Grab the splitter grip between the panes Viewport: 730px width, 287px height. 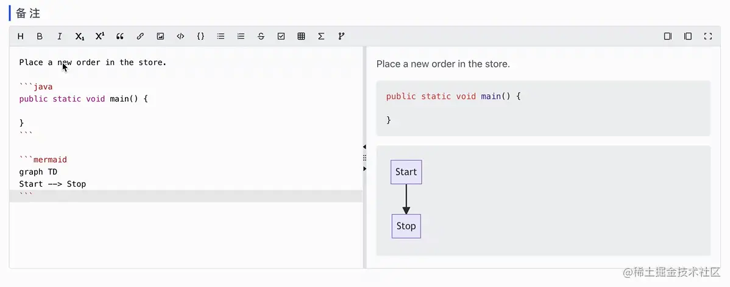coord(364,158)
